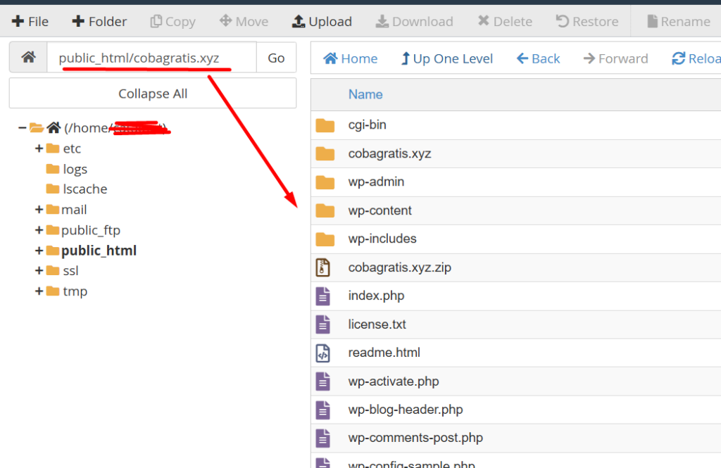Click the cobagratis.xyz.zip archive icon

(x=325, y=267)
